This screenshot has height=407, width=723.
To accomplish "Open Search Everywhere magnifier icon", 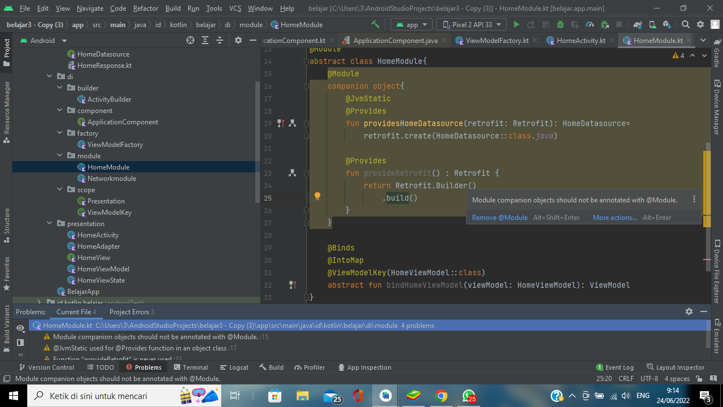I will tap(686, 24).
